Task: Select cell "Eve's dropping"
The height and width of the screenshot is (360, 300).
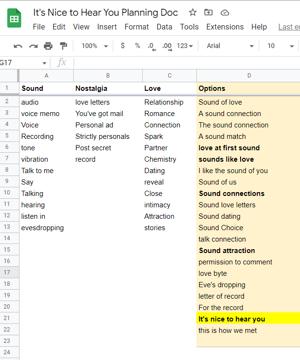Action: tap(248, 285)
